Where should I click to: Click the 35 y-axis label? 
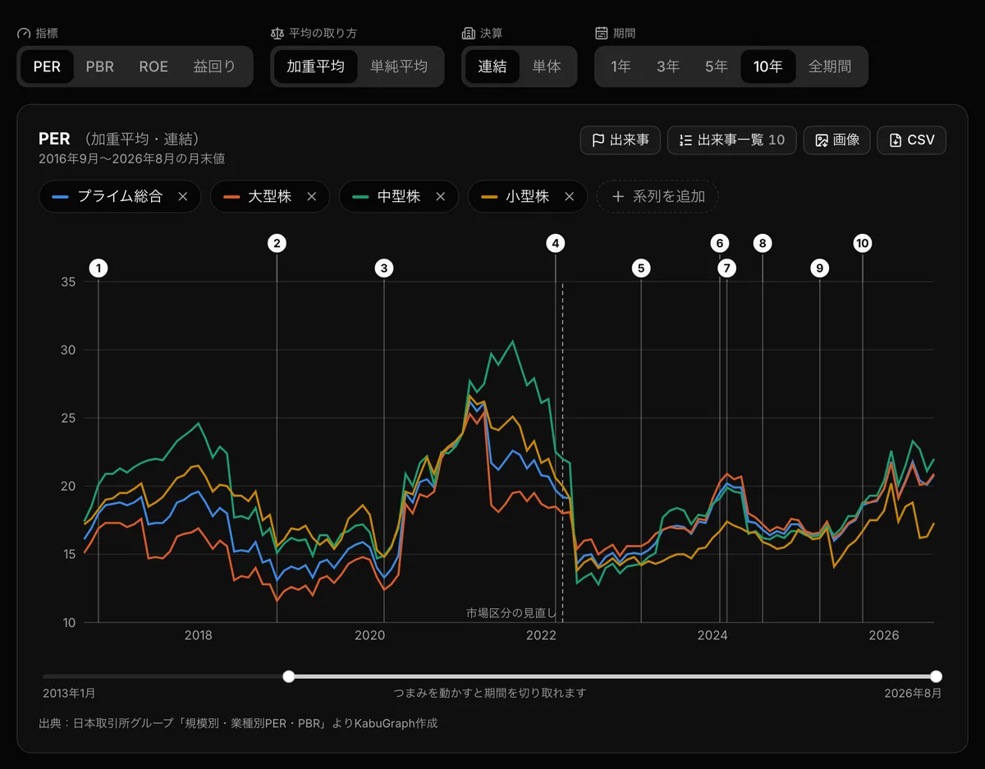point(68,282)
